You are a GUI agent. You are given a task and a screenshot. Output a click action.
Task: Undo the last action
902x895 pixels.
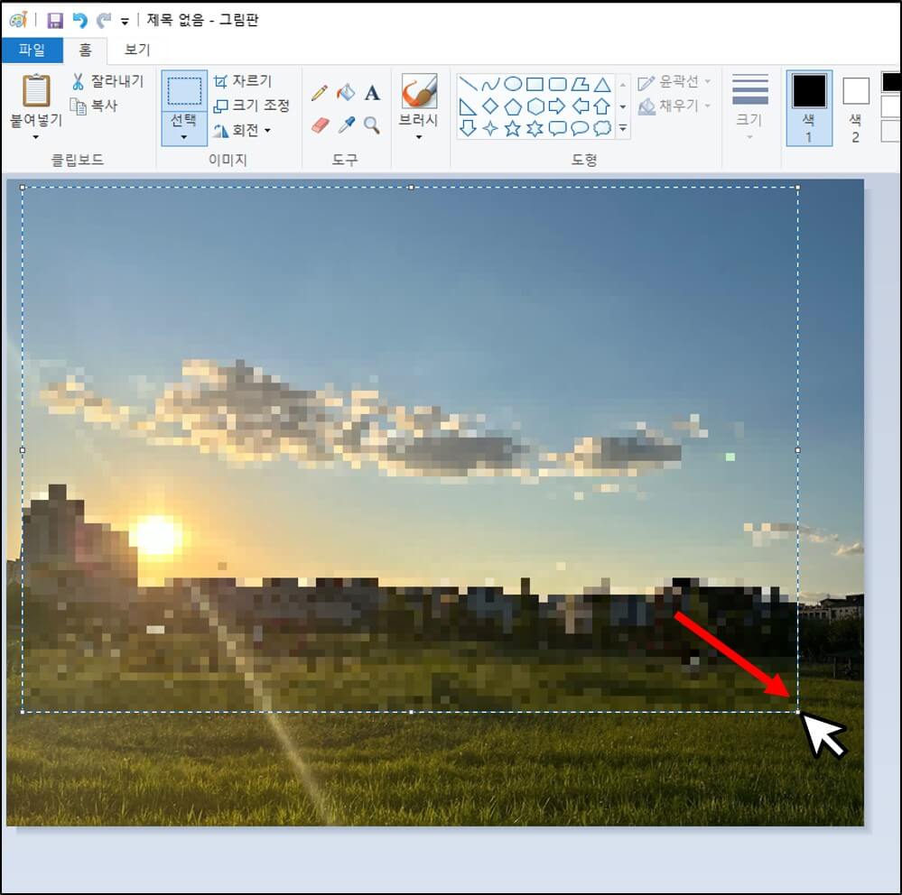[79, 21]
